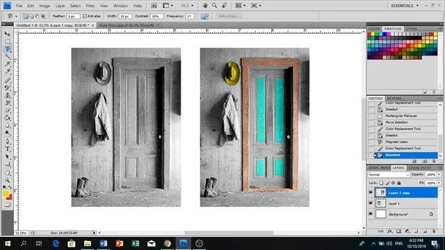Select the Clone Stamp tool

[x=8, y=95]
